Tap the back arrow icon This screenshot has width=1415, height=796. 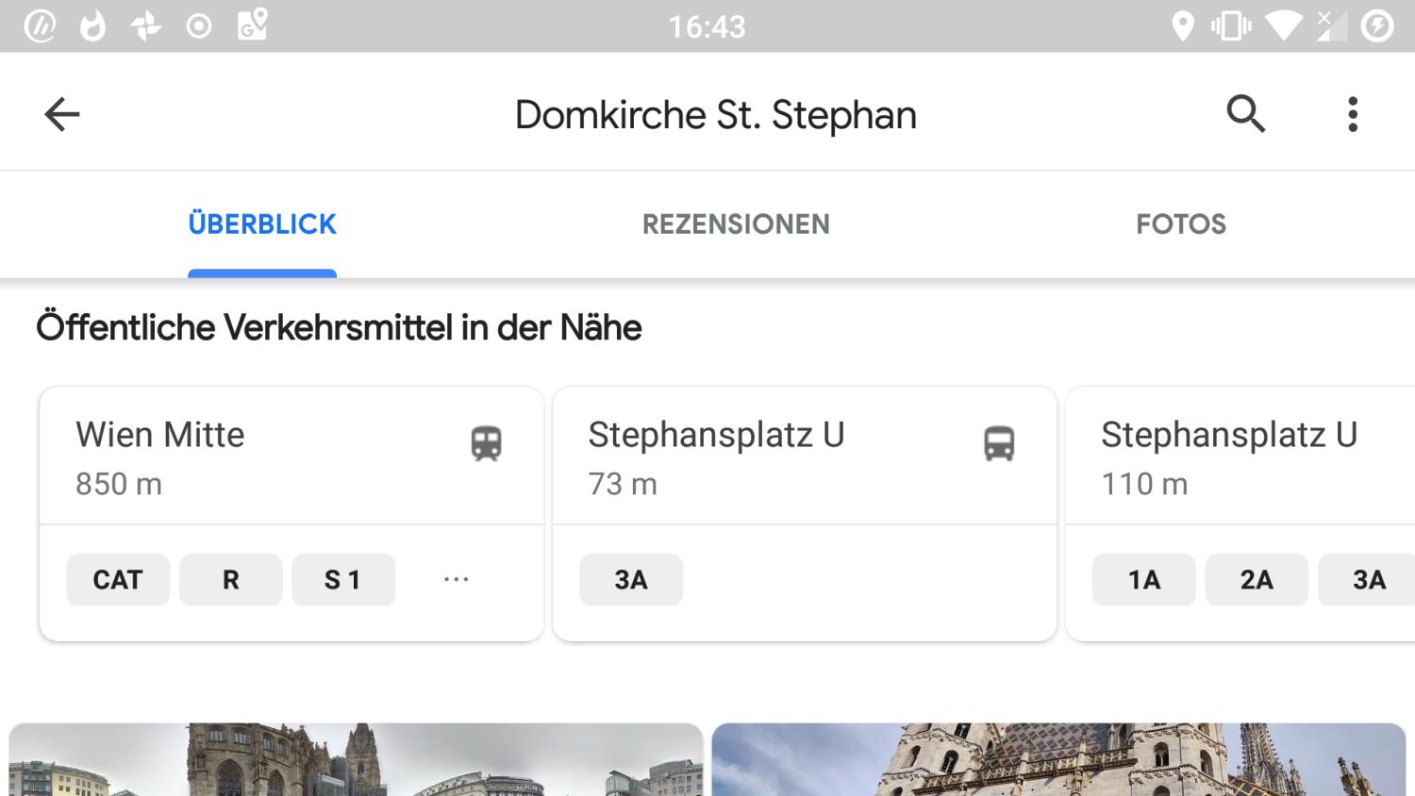click(62, 114)
